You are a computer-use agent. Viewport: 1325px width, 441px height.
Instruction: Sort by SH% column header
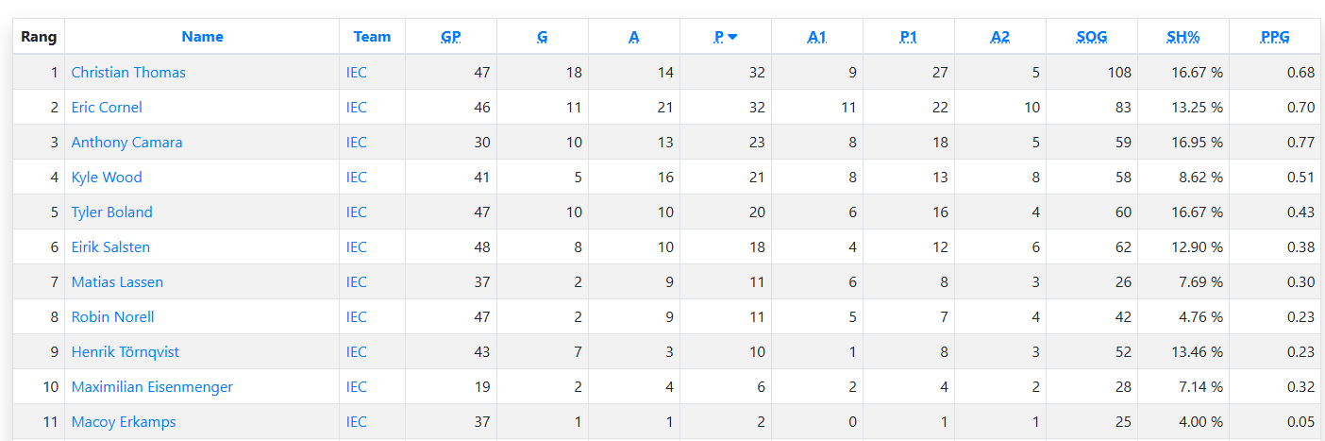1182,37
